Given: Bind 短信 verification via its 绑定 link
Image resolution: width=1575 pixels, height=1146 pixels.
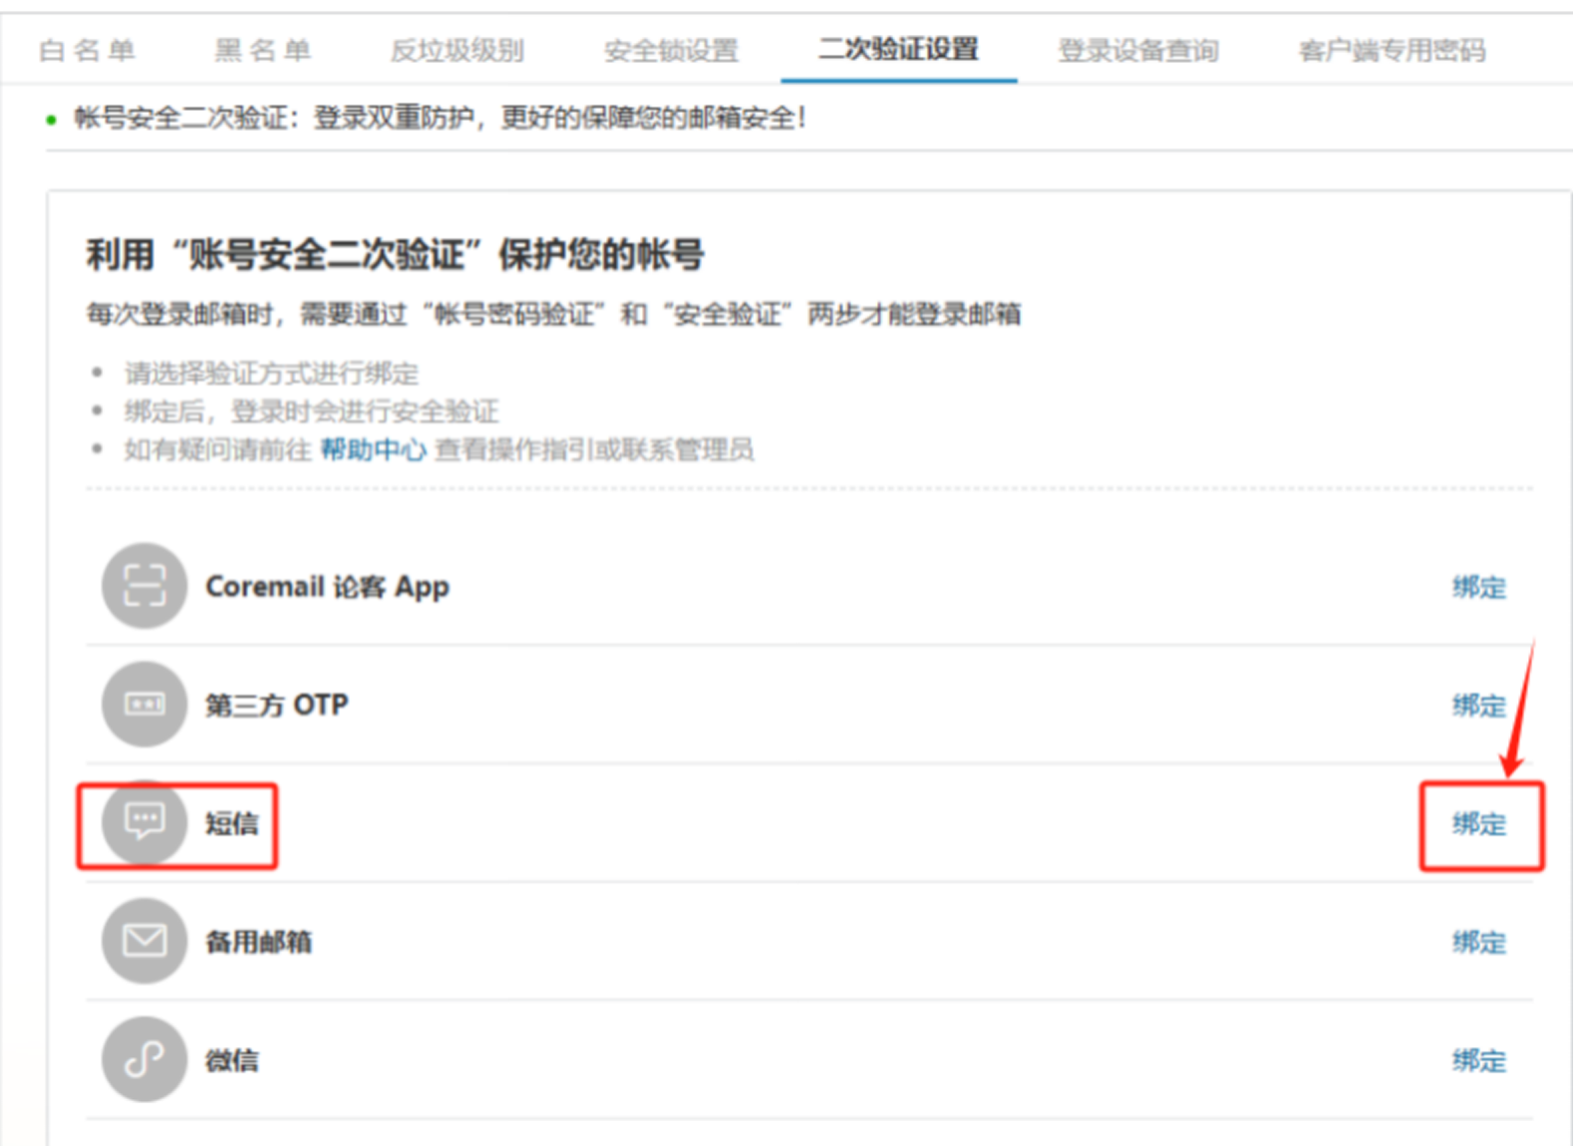Looking at the screenshot, I should 1478,824.
